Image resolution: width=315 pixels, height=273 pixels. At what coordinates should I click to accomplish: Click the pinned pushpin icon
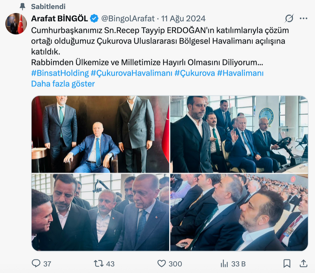click(23, 7)
